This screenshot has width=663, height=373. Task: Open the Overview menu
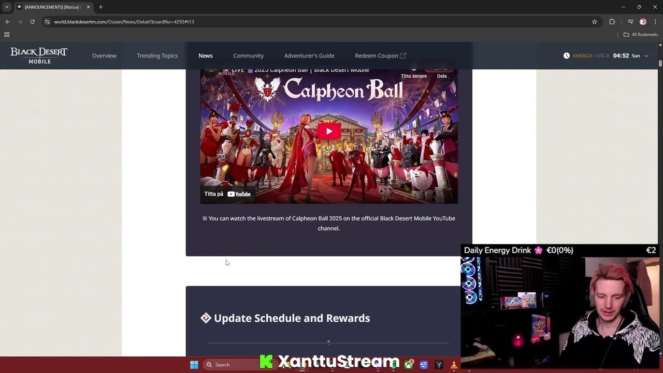[104, 55]
